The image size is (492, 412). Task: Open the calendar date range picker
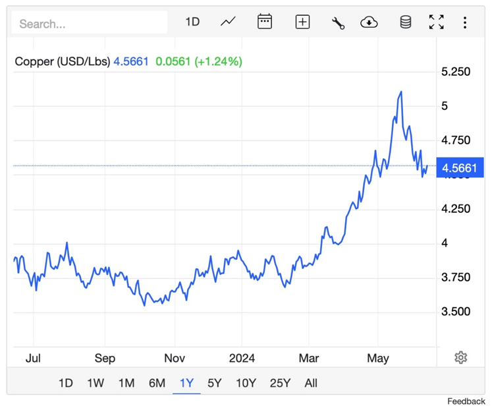click(265, 22)
